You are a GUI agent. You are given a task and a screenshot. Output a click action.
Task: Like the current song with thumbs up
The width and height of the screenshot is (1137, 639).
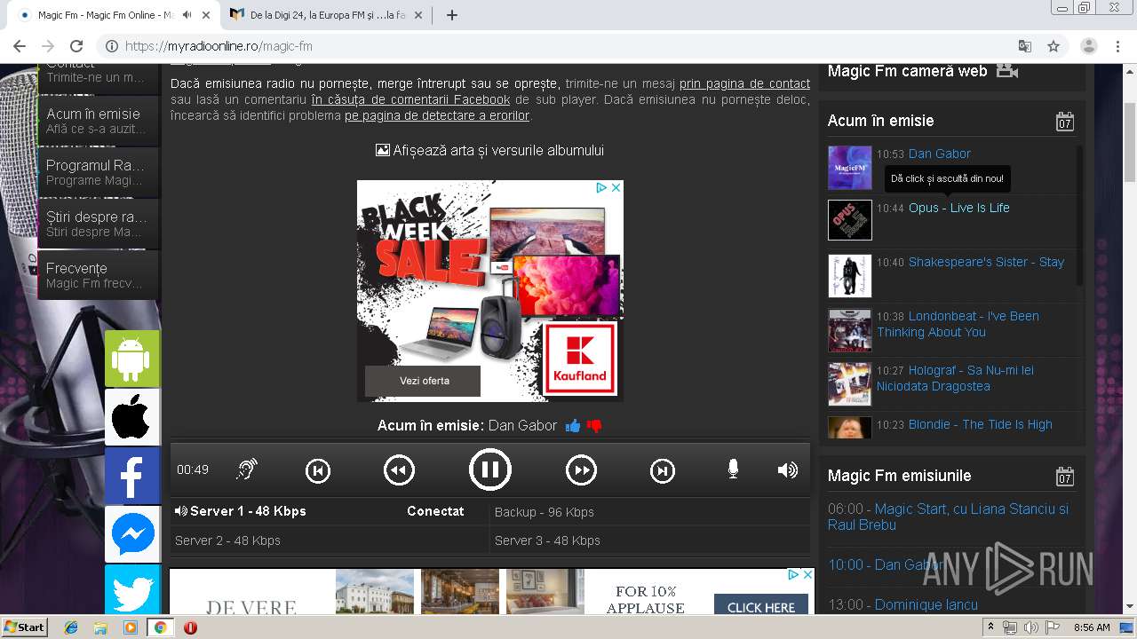pyautogui.click(x=573, y=426)
